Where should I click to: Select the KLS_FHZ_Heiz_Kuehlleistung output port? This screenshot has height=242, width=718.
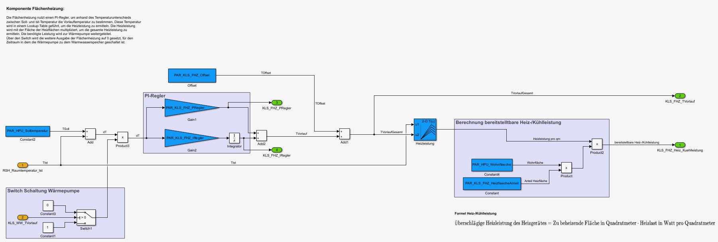(680, 145)
